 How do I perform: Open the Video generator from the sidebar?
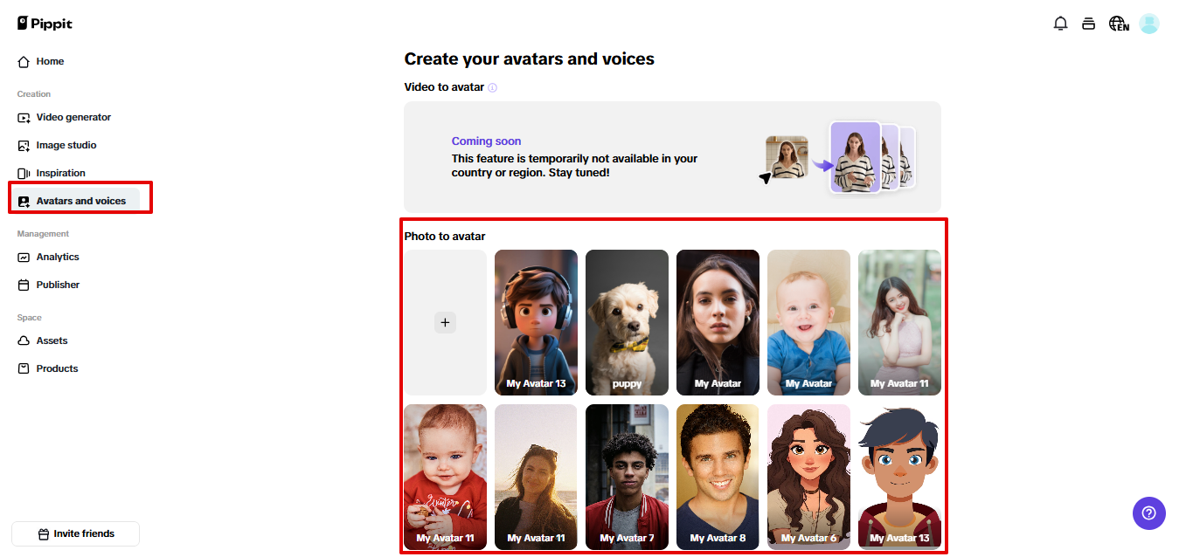74,117
